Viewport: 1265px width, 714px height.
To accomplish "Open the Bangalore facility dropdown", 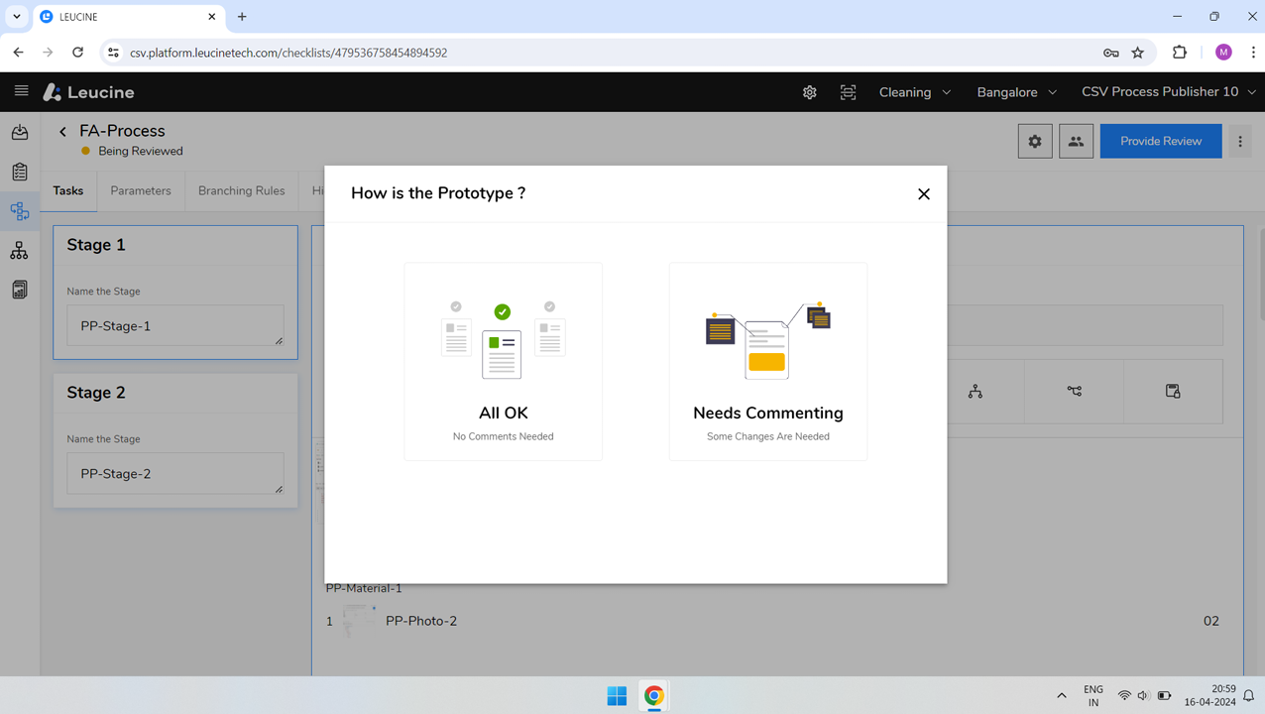I will point(1015,91).
